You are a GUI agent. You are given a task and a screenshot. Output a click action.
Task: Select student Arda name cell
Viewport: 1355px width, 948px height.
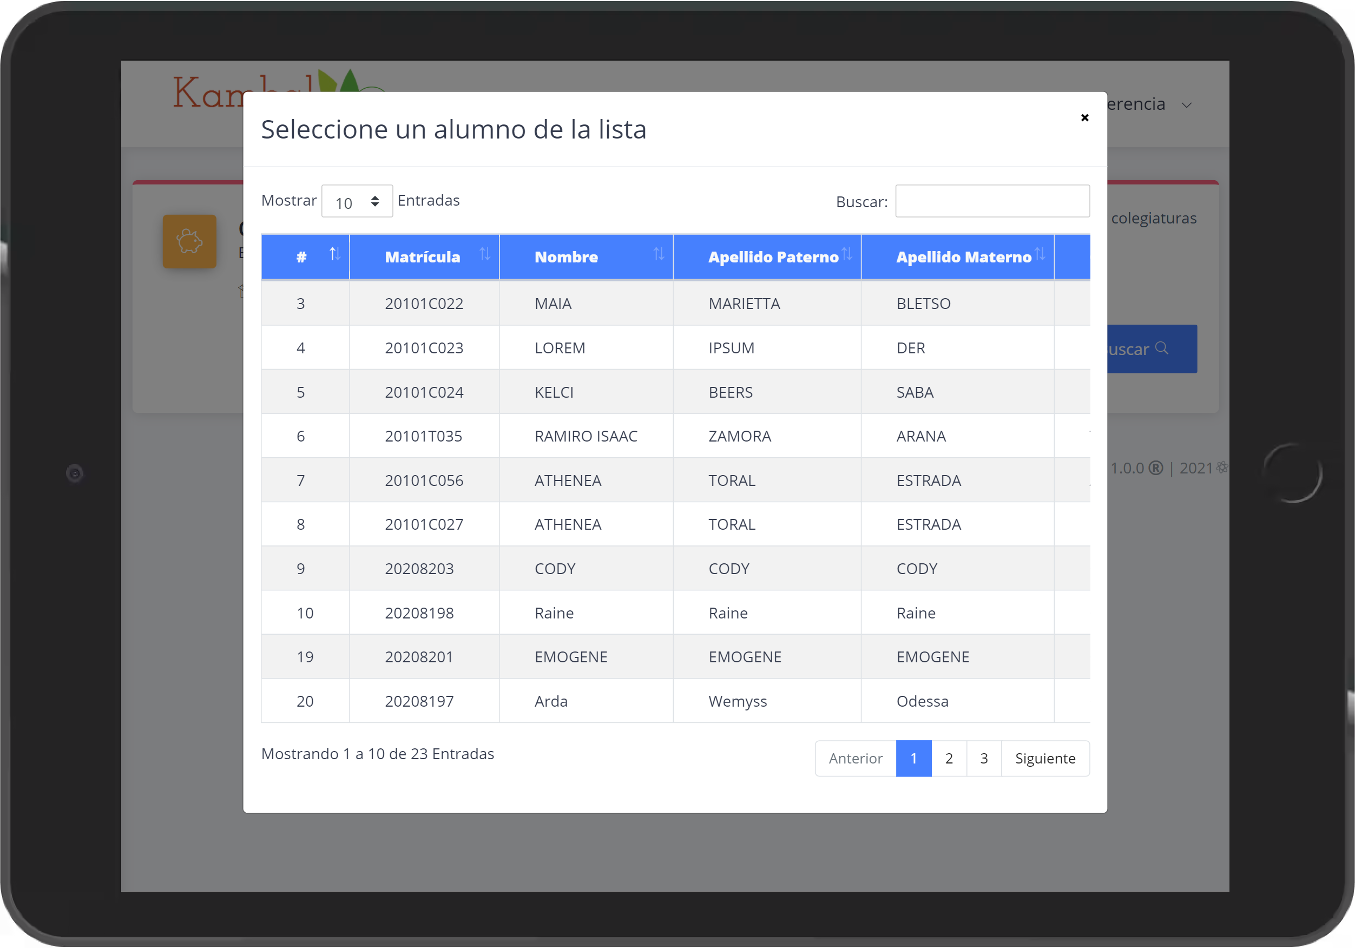point(586,701)
